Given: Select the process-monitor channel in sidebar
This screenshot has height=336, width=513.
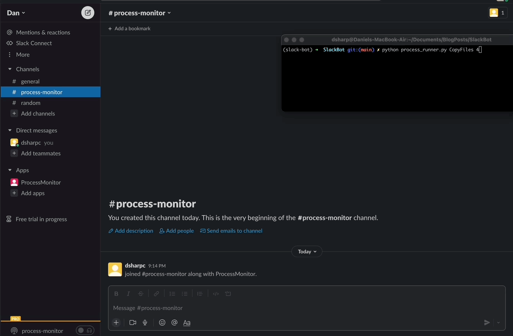Looking at the screenshot, I should coord(50,92).
